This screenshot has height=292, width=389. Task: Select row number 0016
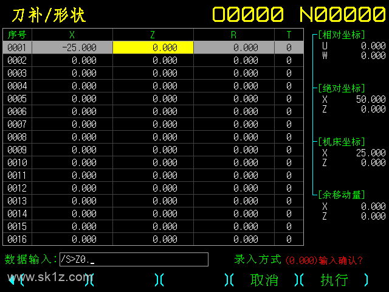click(17, 239)
